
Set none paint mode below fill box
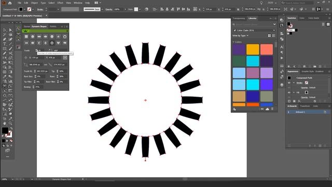[11, 141]
